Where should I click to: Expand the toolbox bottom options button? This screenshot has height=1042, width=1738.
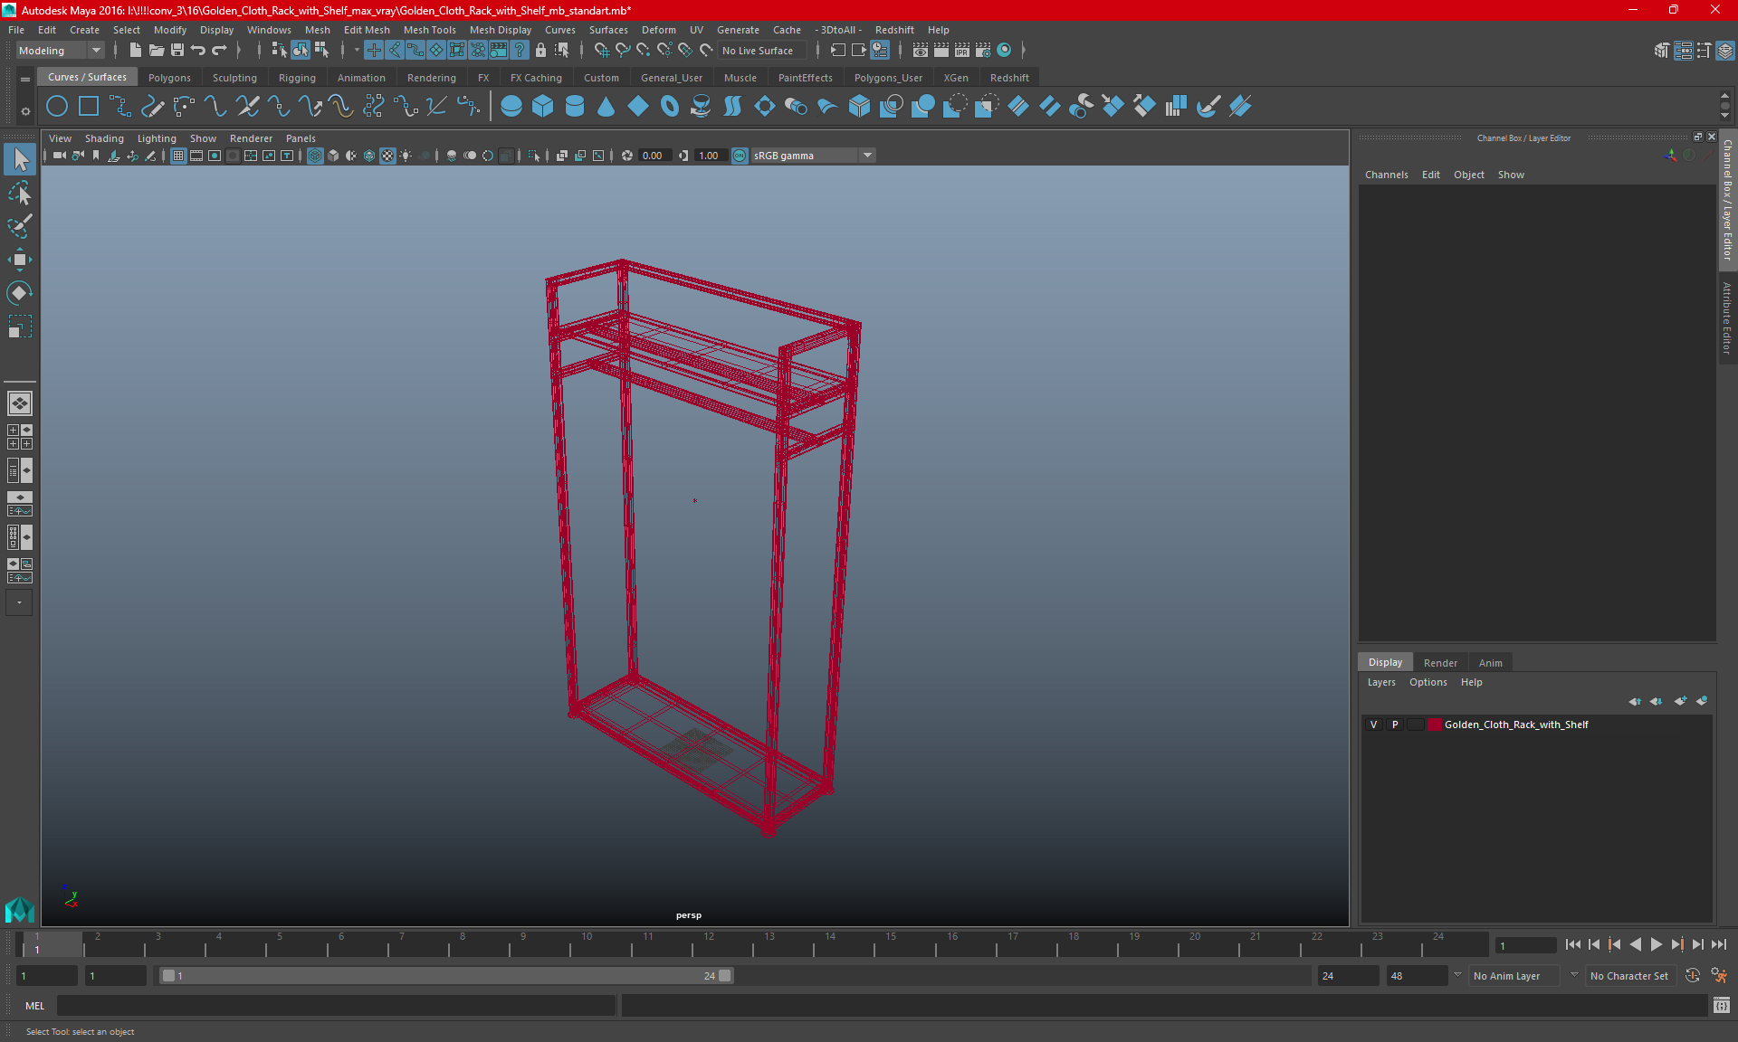click(x=19, y=602)
